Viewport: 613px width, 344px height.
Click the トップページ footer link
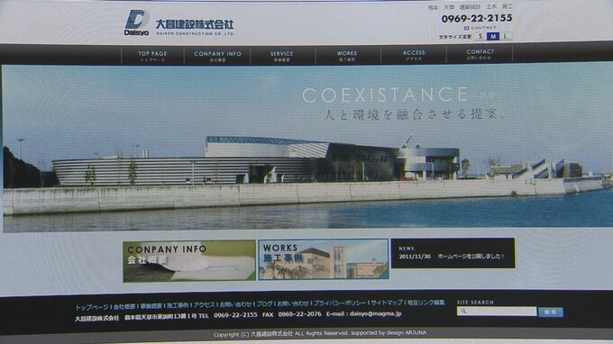[x=92, y=307]
